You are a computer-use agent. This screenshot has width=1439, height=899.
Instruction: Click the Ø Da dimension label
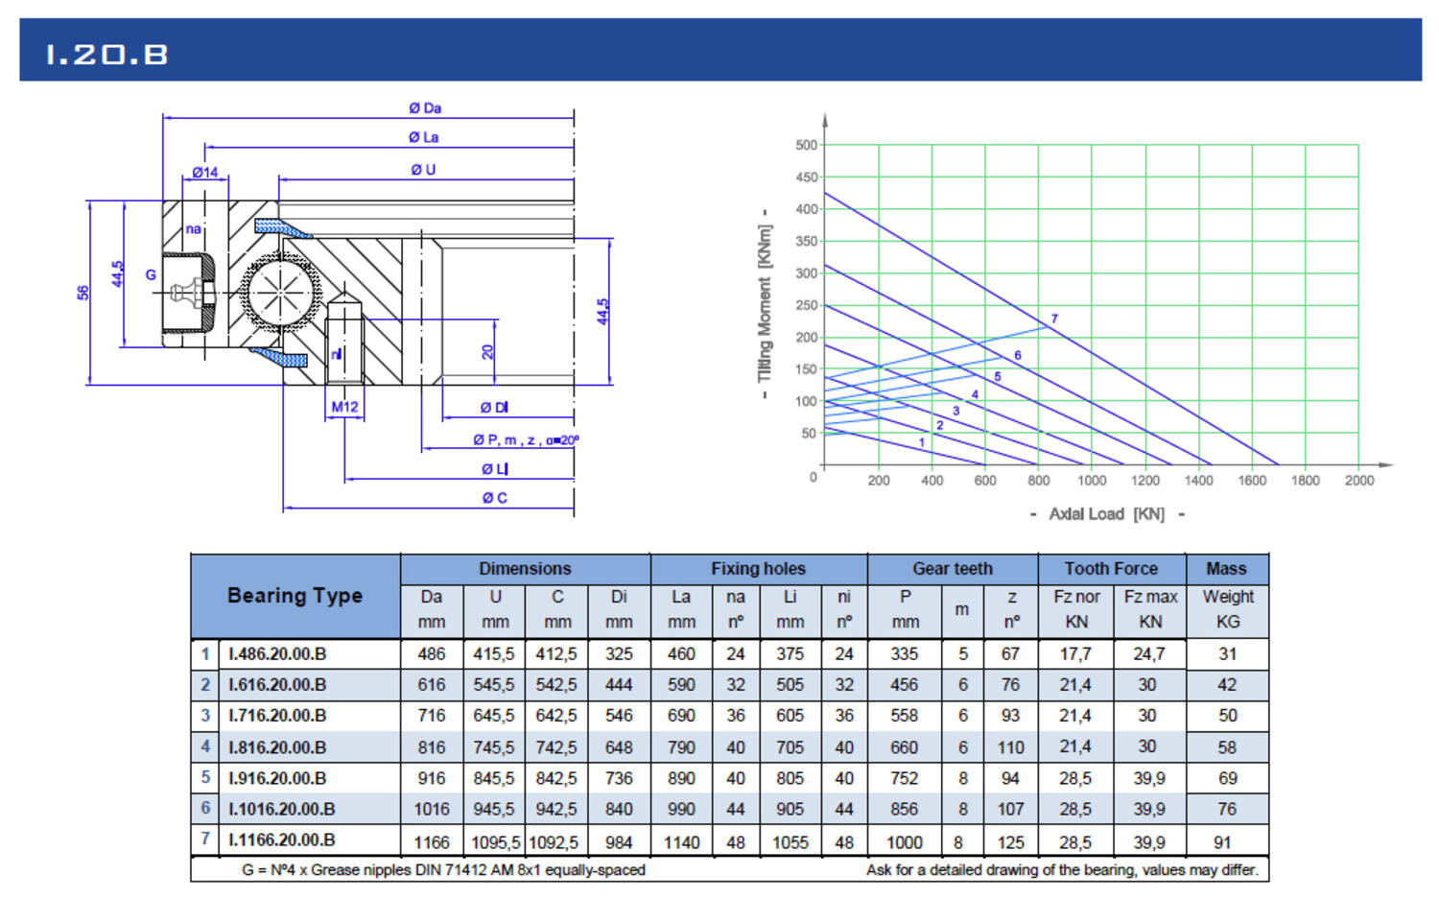click(424, 108)
